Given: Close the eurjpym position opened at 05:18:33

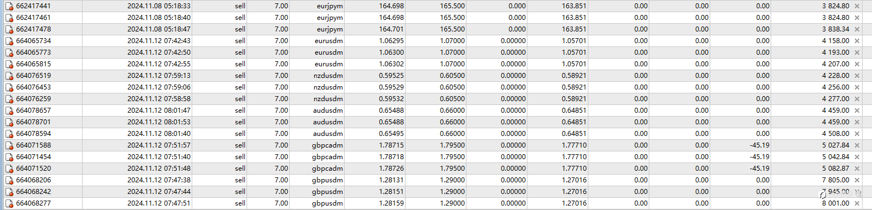Looking at the screenshot, I should point(857,6).
